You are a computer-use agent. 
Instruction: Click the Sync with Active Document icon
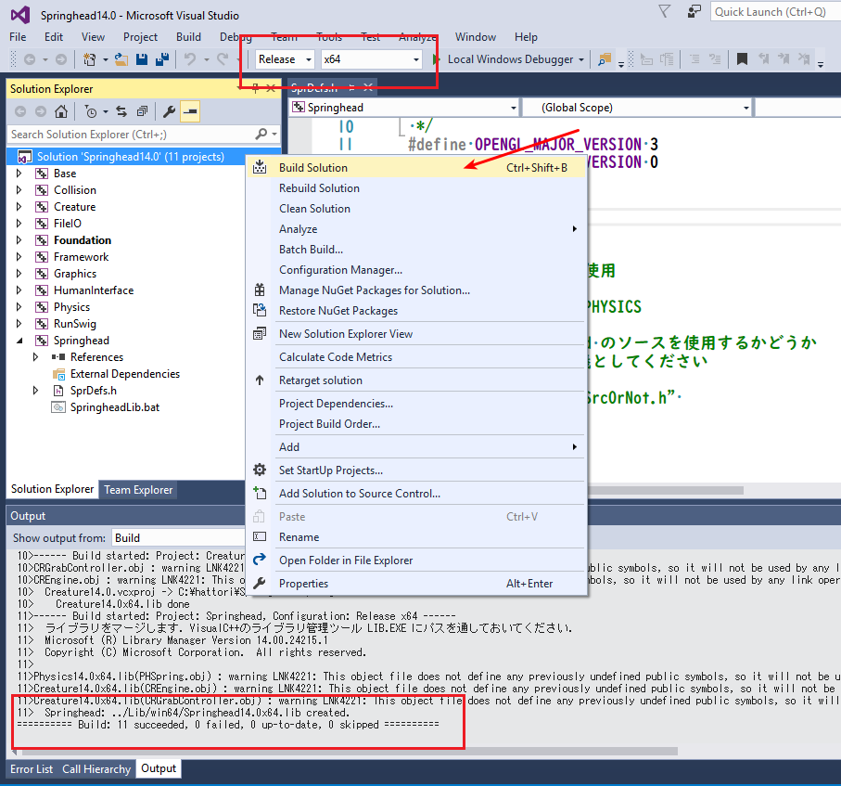(x=121, y=111)
